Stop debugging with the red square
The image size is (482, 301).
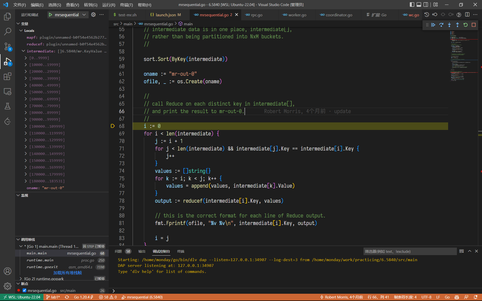click(x=474, y=25)
